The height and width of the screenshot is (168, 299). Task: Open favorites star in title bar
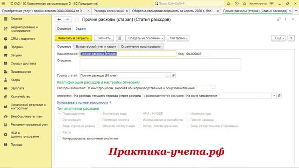pos(244,3)
